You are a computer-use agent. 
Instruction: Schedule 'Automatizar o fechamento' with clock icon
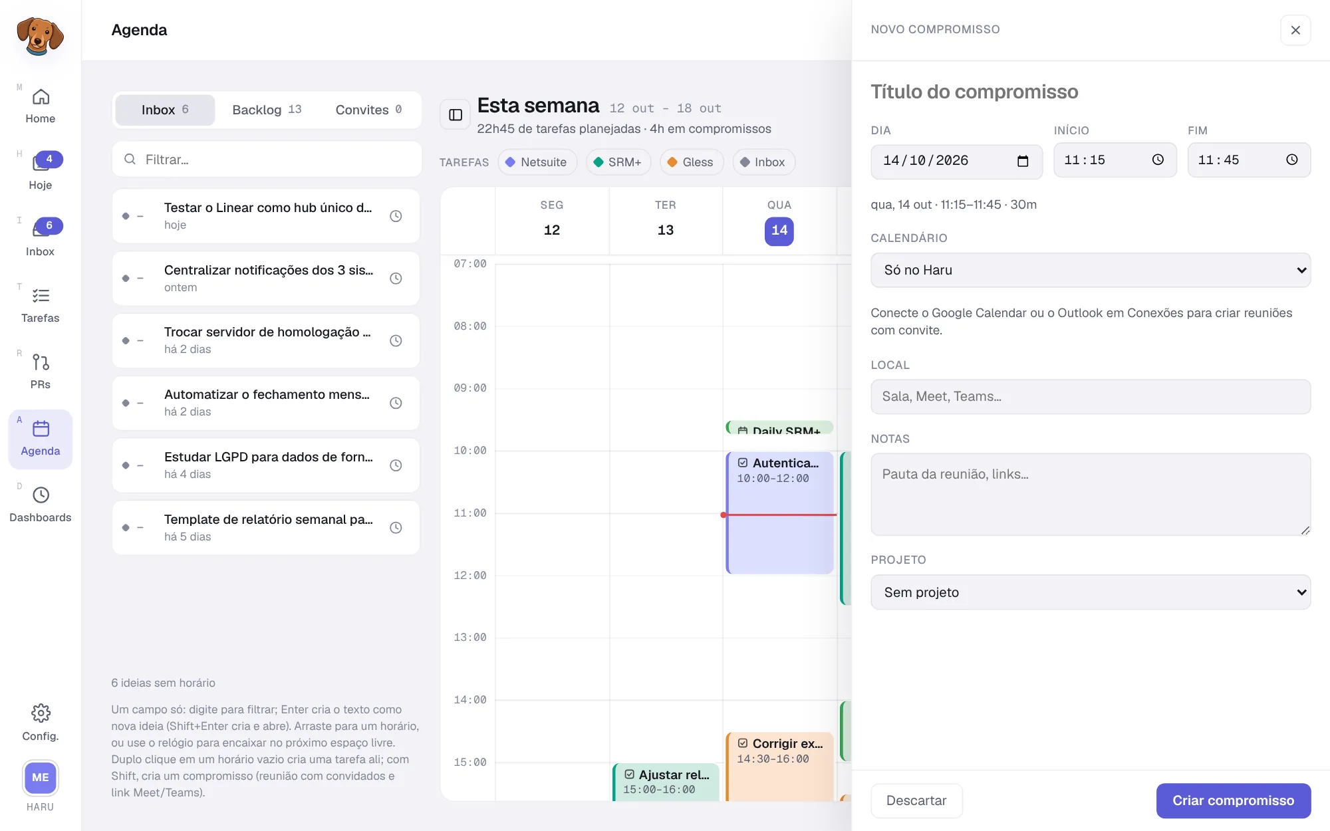tap(396, 403)
